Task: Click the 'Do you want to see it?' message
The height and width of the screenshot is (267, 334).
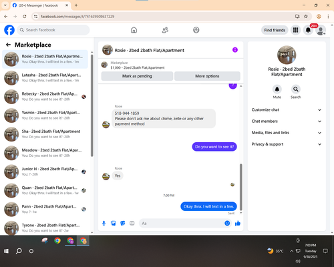Action: point(214,147)
